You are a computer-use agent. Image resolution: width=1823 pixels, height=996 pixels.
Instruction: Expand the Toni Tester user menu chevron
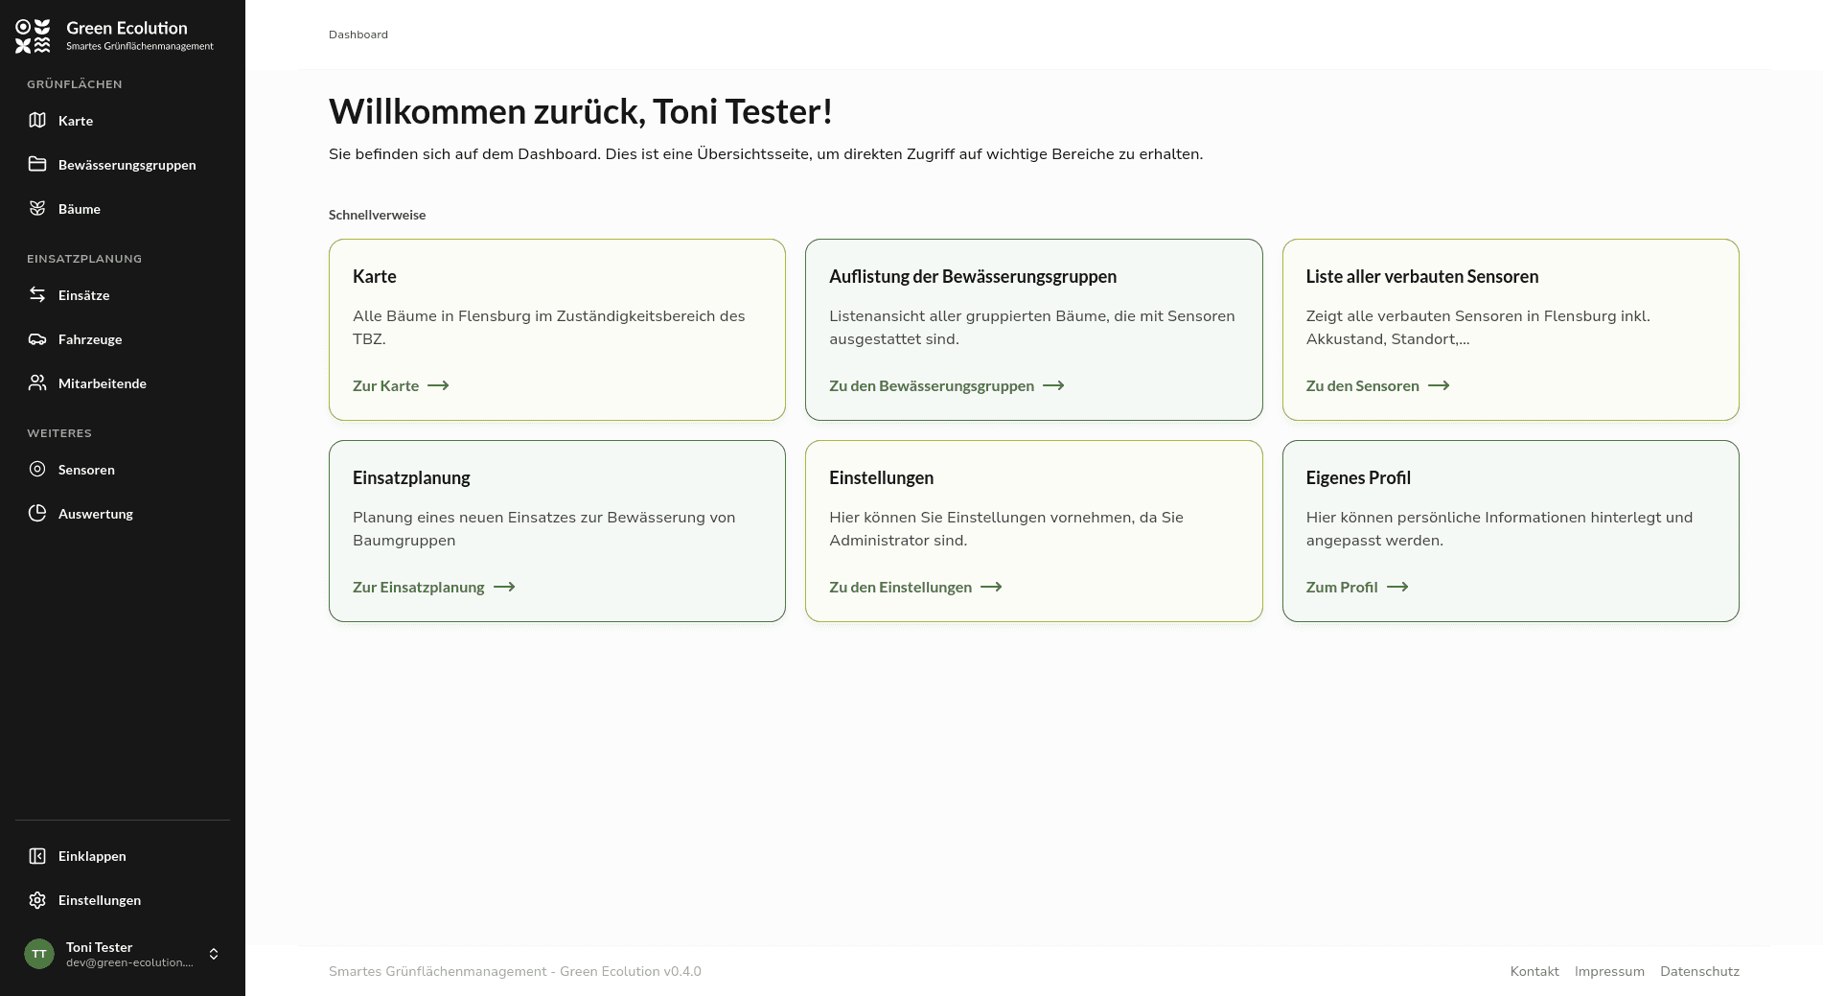coord(214,954)
